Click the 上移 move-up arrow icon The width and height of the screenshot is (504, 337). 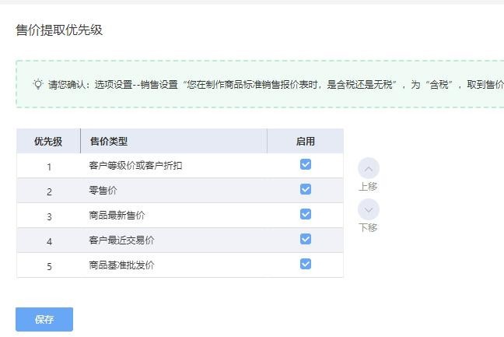[369, 168]
